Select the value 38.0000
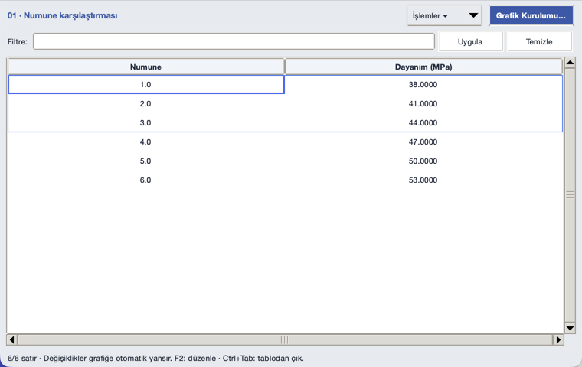Image resolution: width=582 pixels, height=367 pixels. pyautogui.click(x=423, y=85)
